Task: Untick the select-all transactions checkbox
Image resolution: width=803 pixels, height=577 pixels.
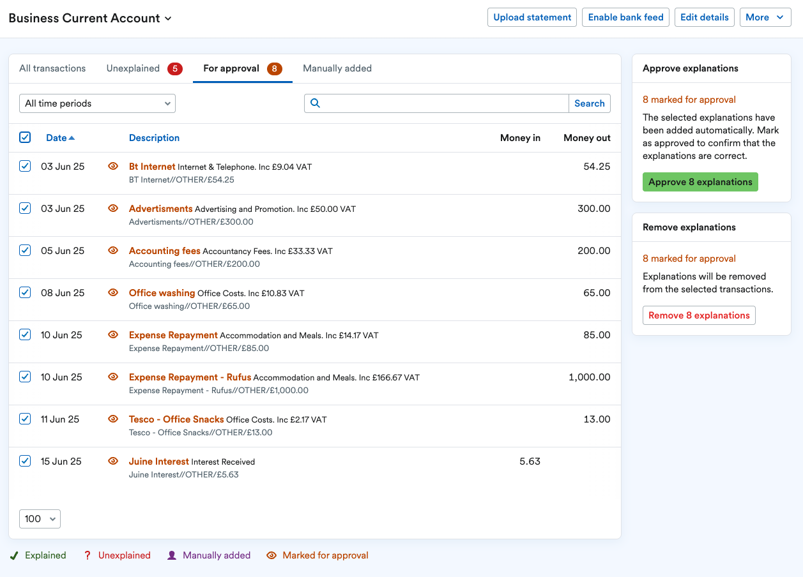Action: click(24, 137)
